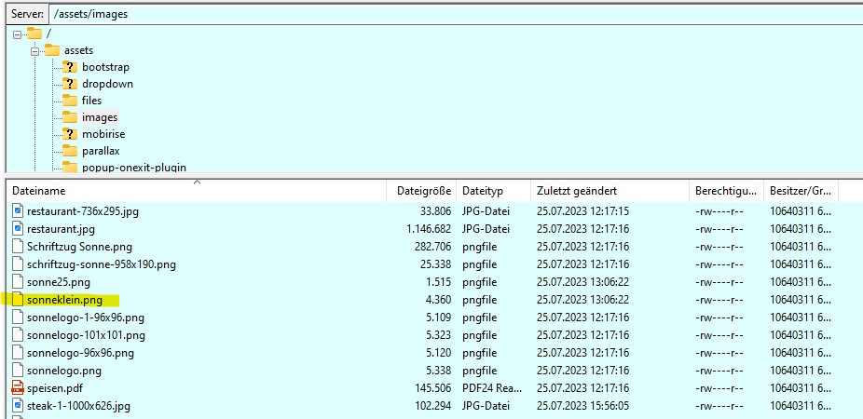Click the sonnelogo-96x96.png file icon
Screen dimensions: 863x419
point(18,353)
